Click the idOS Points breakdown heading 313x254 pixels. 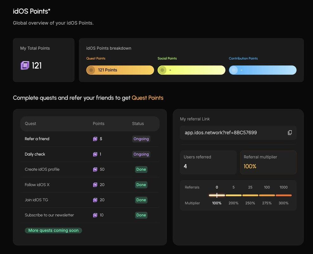pos(109,48)
